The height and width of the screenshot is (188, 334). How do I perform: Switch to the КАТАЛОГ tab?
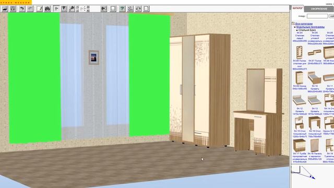[x=297, y=8]
